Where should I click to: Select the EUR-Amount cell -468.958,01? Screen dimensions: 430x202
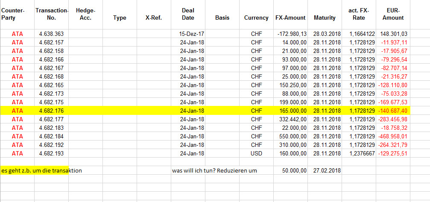click(393, 136)
